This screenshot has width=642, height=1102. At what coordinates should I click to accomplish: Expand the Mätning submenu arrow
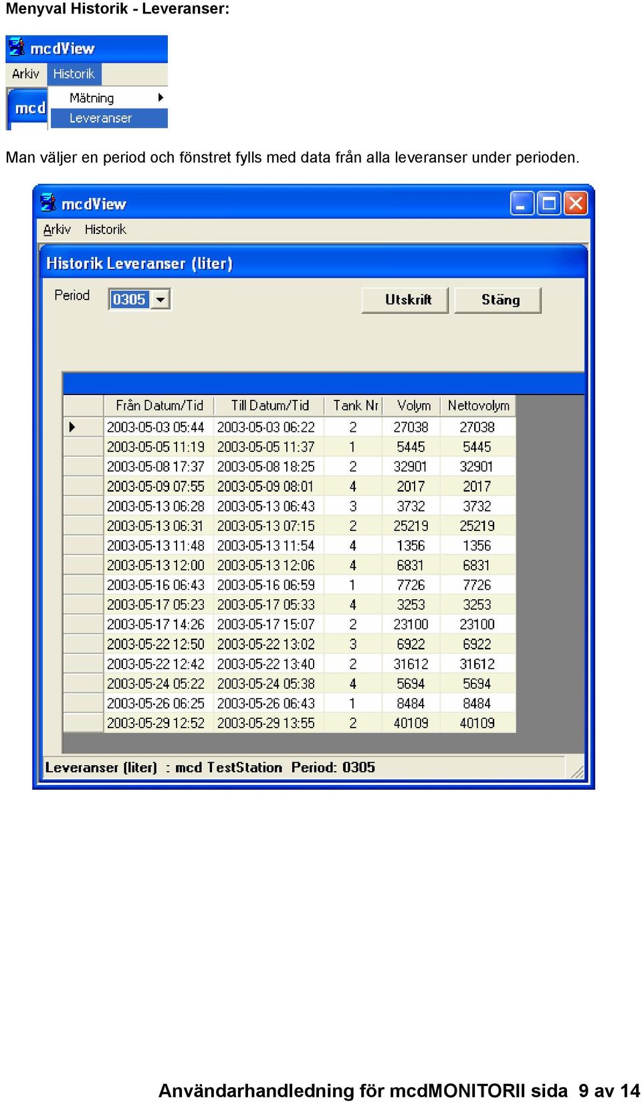tap(160, 98)
